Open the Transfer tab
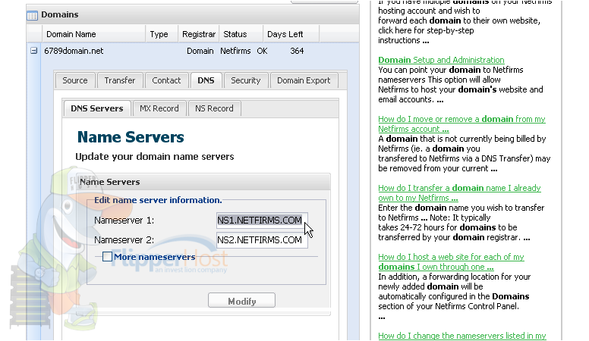The width and height of the screenshot is (589, 341). [x=119, y=80]
